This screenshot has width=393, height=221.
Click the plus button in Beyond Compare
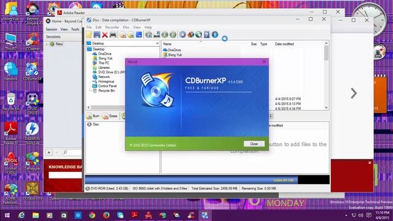[49, 152]
